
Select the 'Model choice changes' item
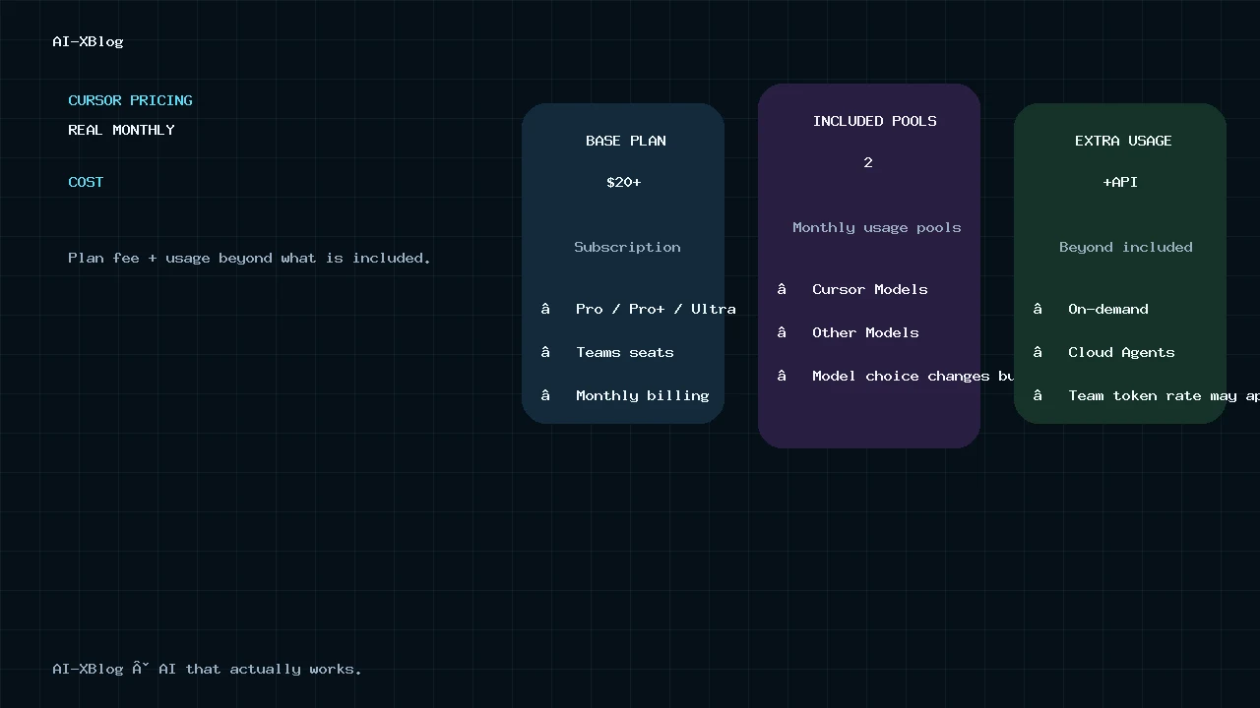coord(913,376)
